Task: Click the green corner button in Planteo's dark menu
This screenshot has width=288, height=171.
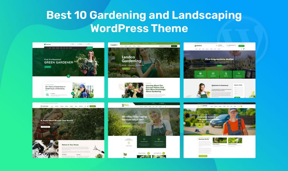Action: pyautogui.click(x=90, y=48)
